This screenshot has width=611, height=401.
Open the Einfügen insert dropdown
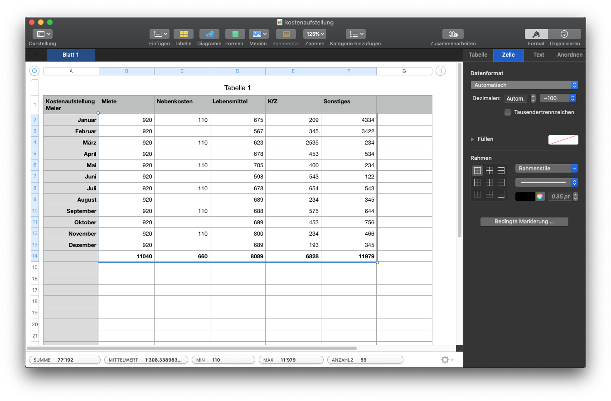160,34
